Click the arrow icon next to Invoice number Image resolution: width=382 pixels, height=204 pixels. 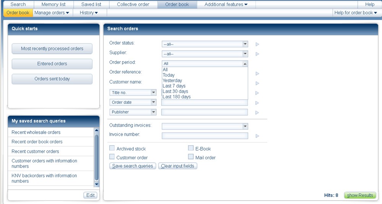tap(257, 136)
